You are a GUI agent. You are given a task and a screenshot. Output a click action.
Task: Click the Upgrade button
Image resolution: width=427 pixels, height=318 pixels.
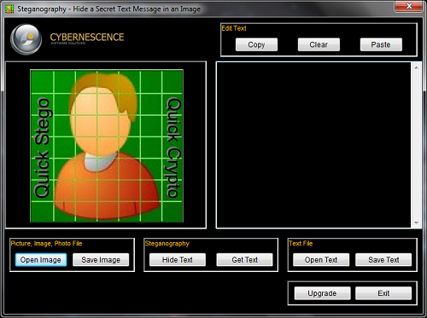pos(322,293)
